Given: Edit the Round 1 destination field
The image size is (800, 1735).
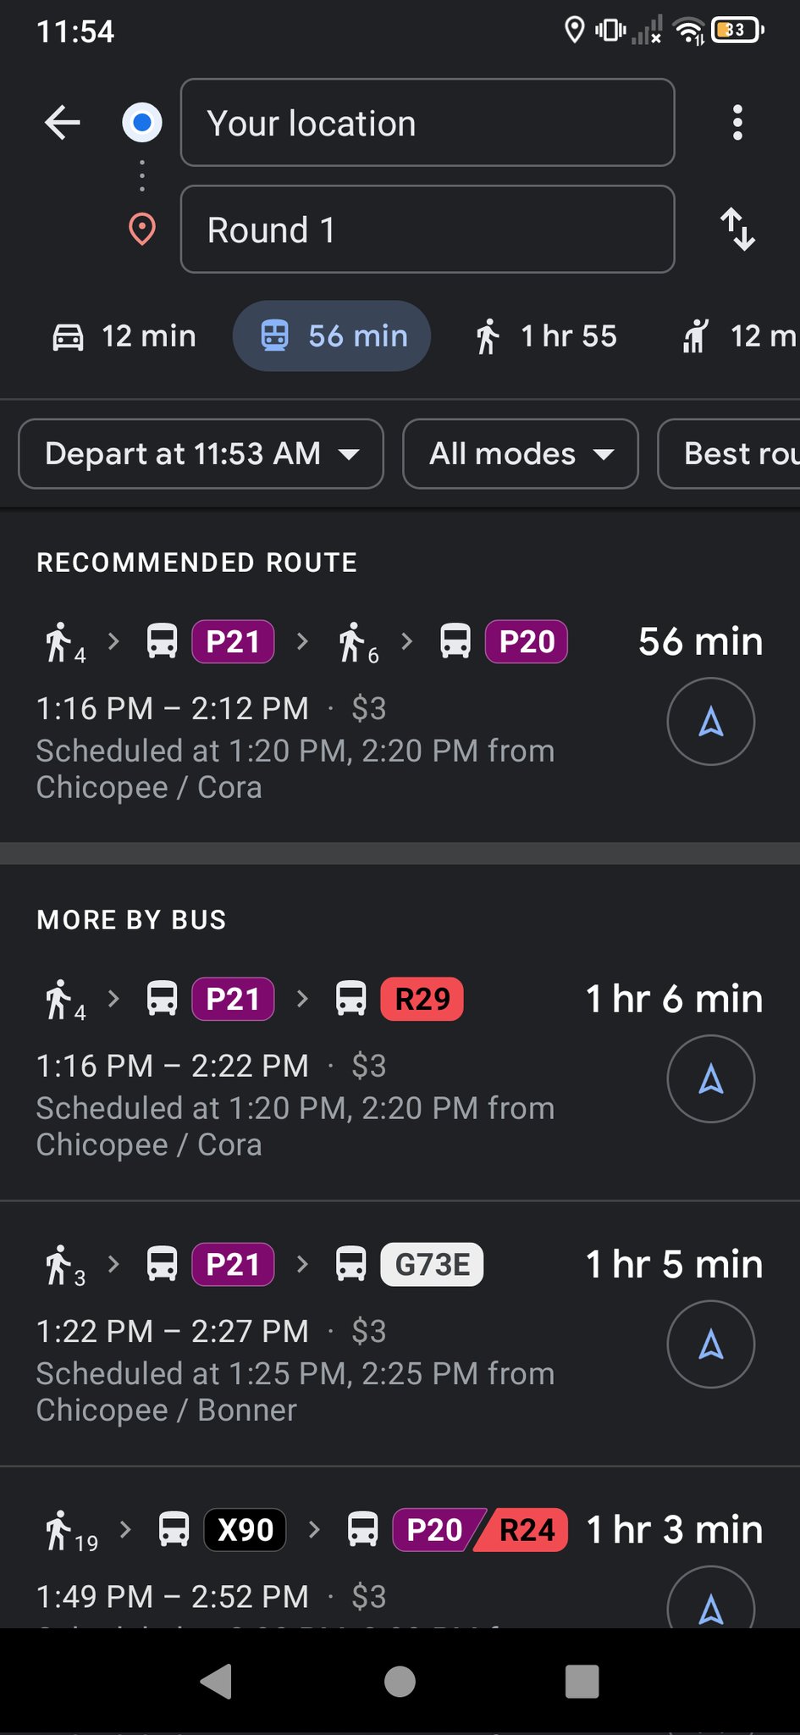Looking at the screenshot, I should coord(427,230).
